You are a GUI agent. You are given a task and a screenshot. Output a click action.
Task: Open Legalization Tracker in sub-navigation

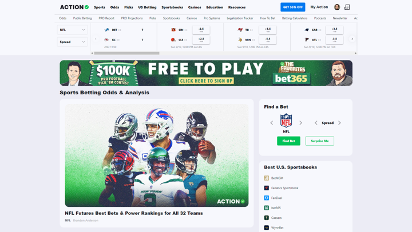coord(240,18)
